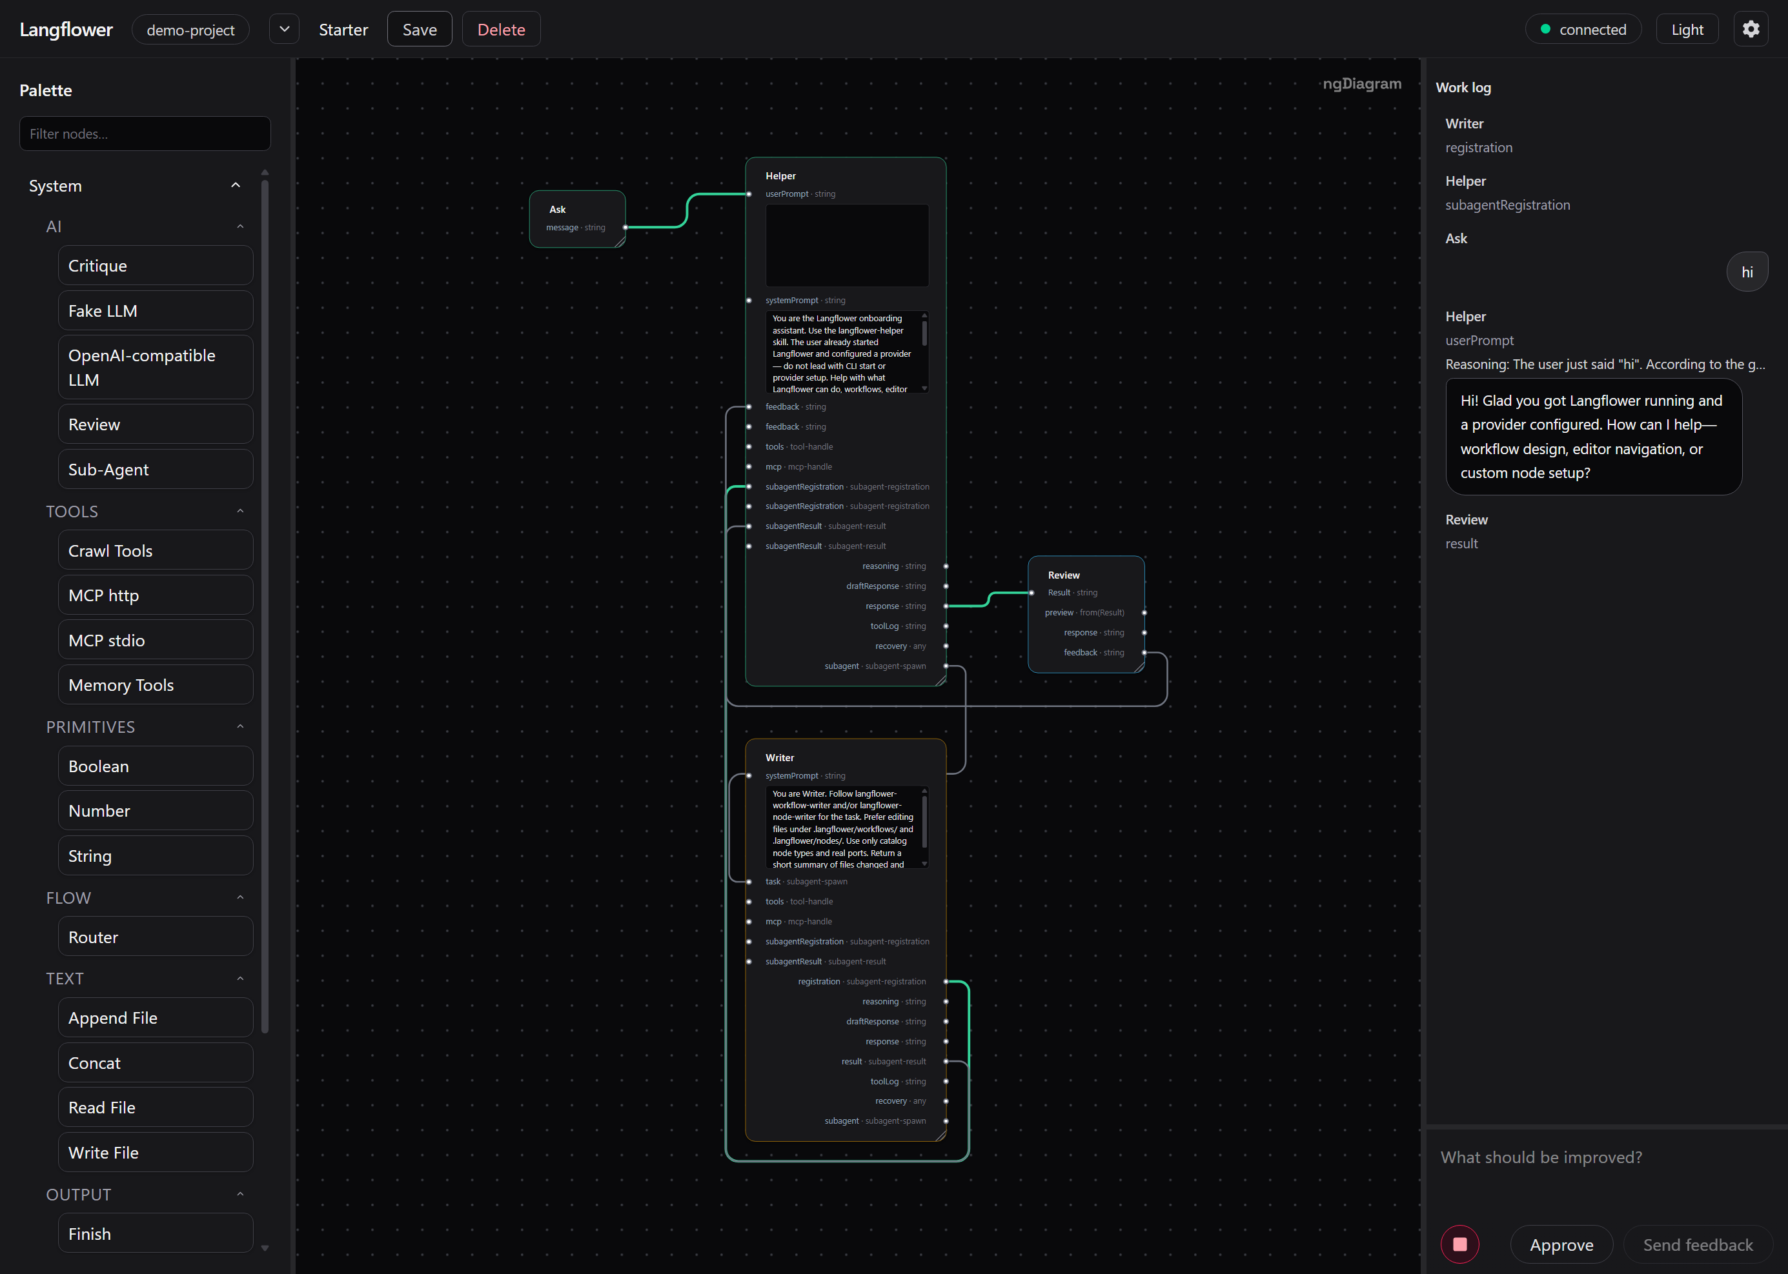Screen dimensions: 1788x1274
Task: Collapse the FLOW palette group
Action: click(x=240, y=898)
